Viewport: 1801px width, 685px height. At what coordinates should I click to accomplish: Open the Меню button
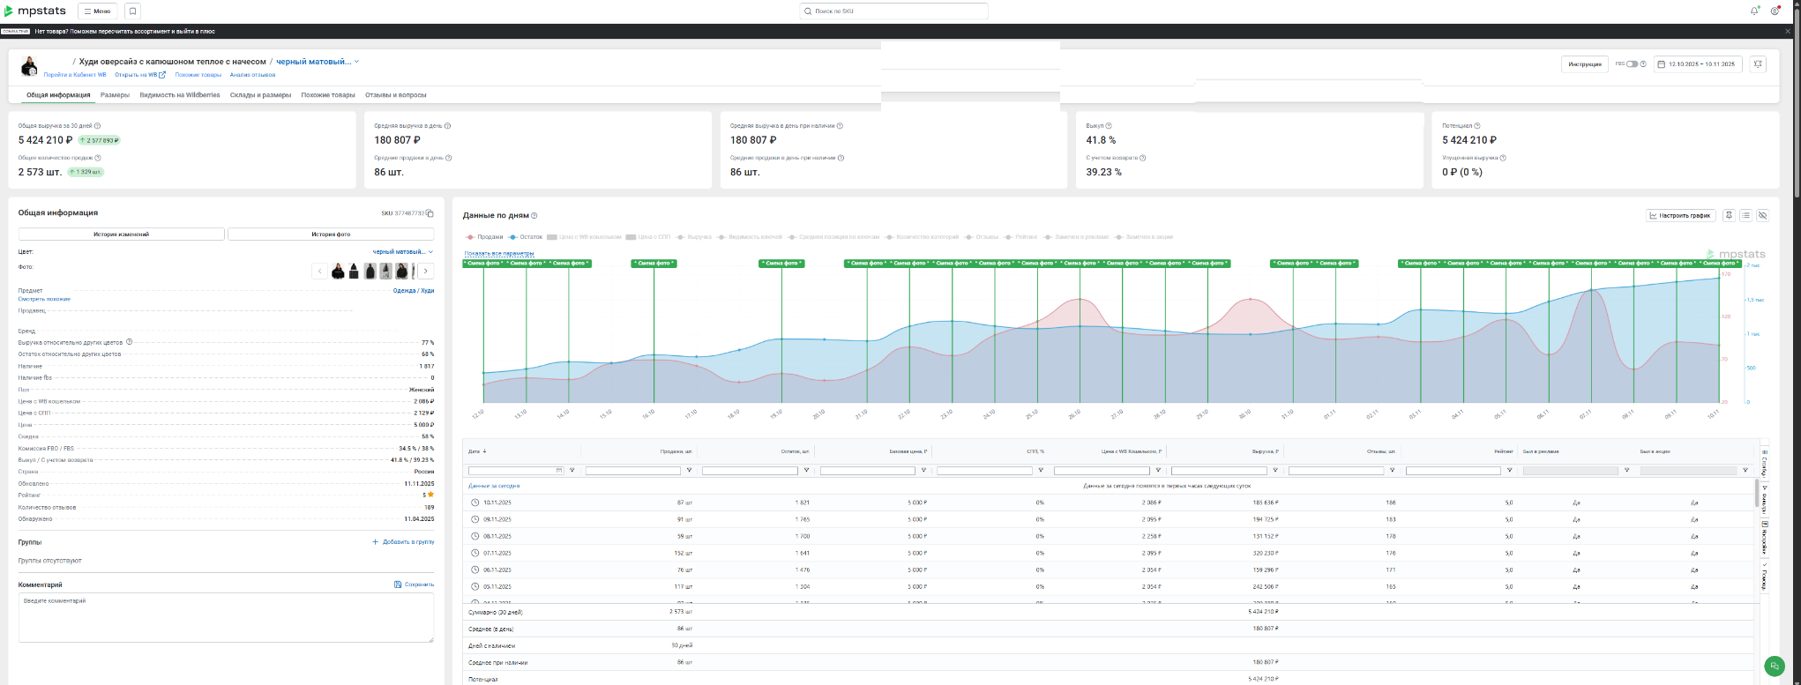coord(97,11)
